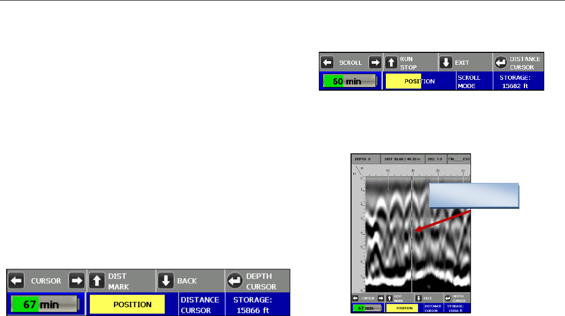This screenshot has width=565, height=316.
Task: Click the up arrow for RUN STOP
Action: [391, 63]
